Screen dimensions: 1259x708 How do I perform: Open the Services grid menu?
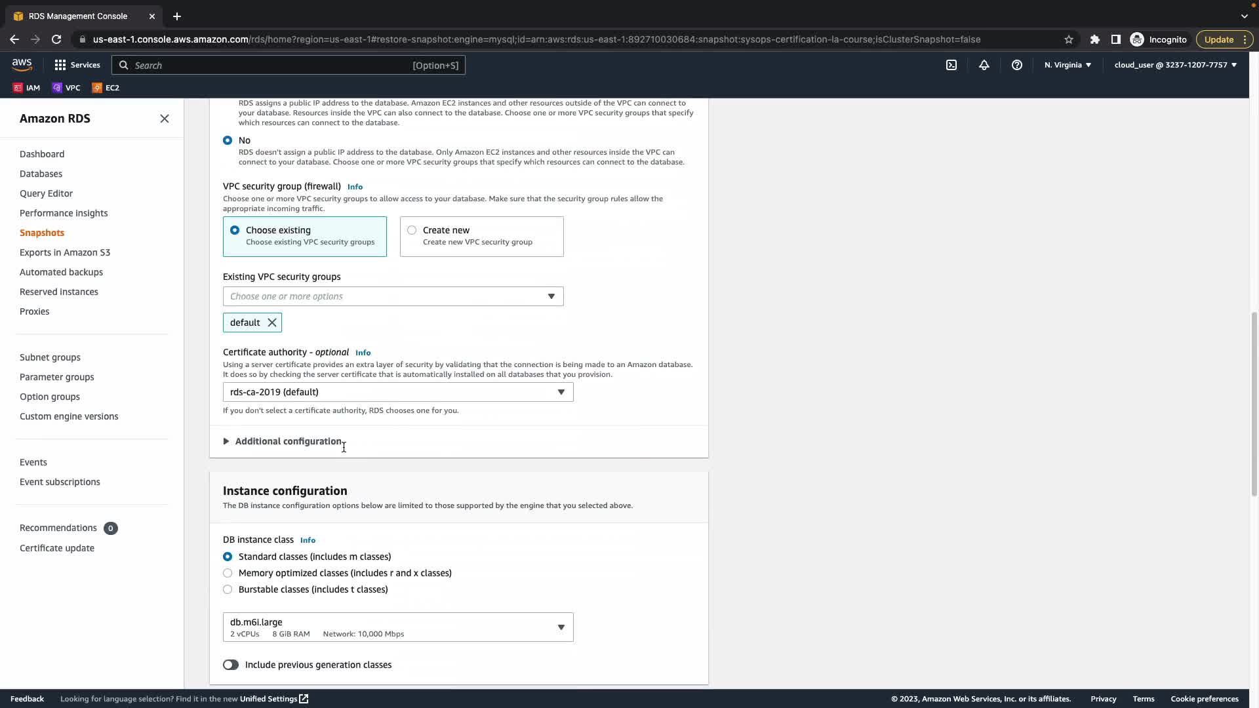pos(77,65)
